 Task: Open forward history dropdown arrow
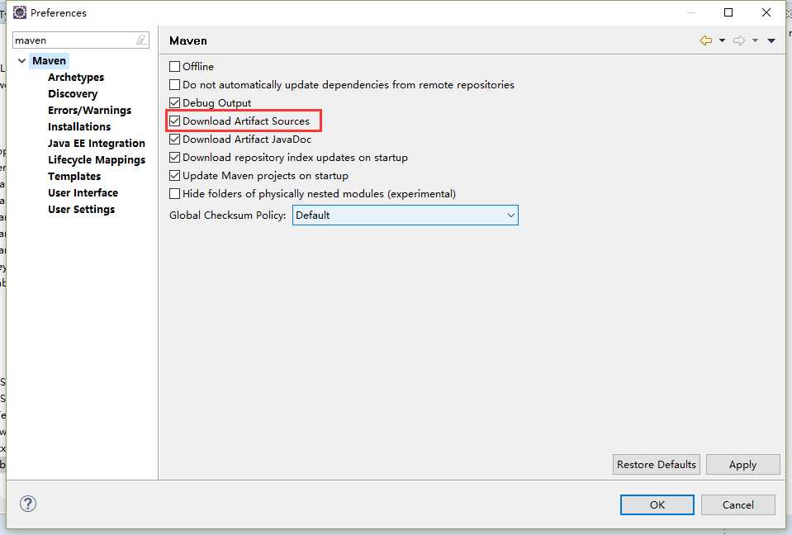point(755,40)
